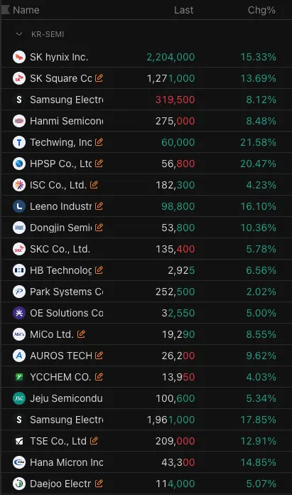The height and width of the screenshot is (495, 292).
Task: Collapse the KR-SEMI group chevron
Action: click(x=19, y=34)
